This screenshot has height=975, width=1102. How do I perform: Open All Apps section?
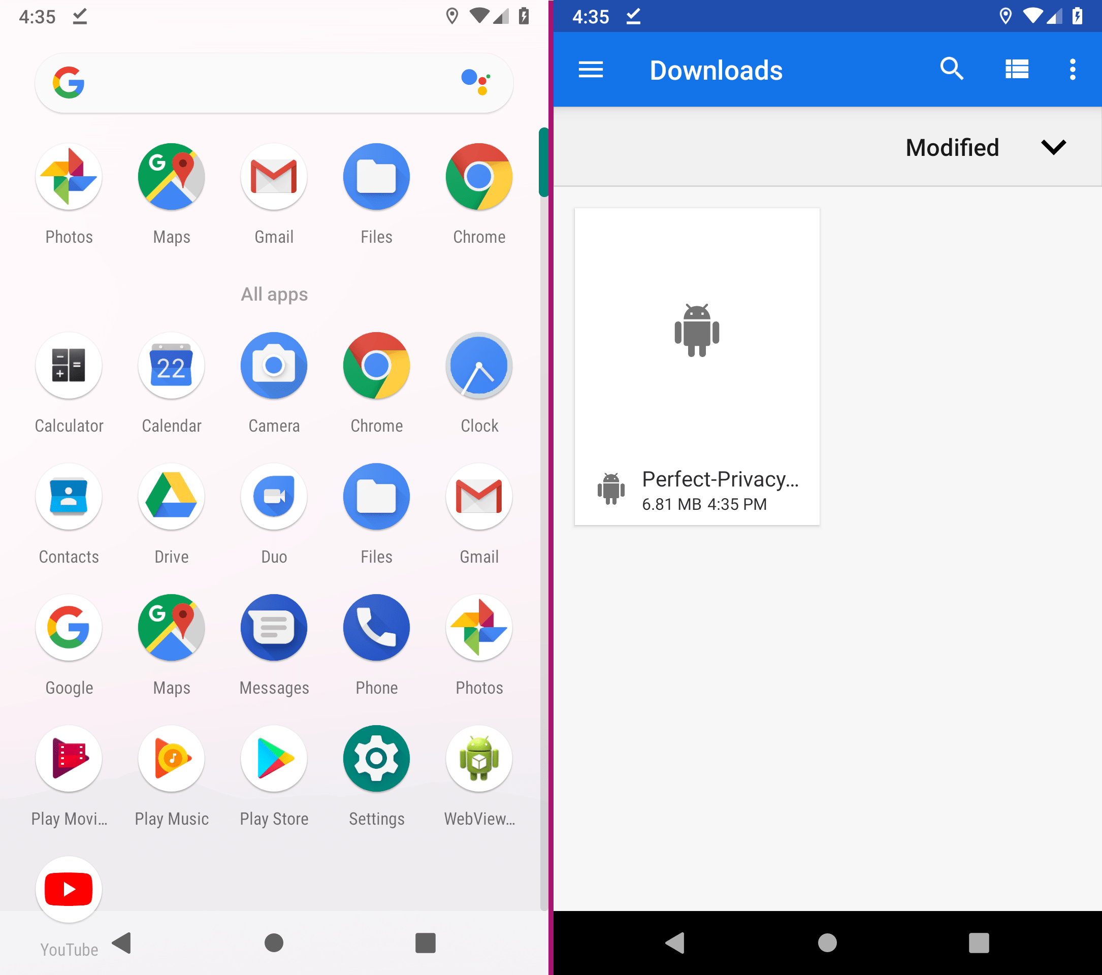[274, 294]
